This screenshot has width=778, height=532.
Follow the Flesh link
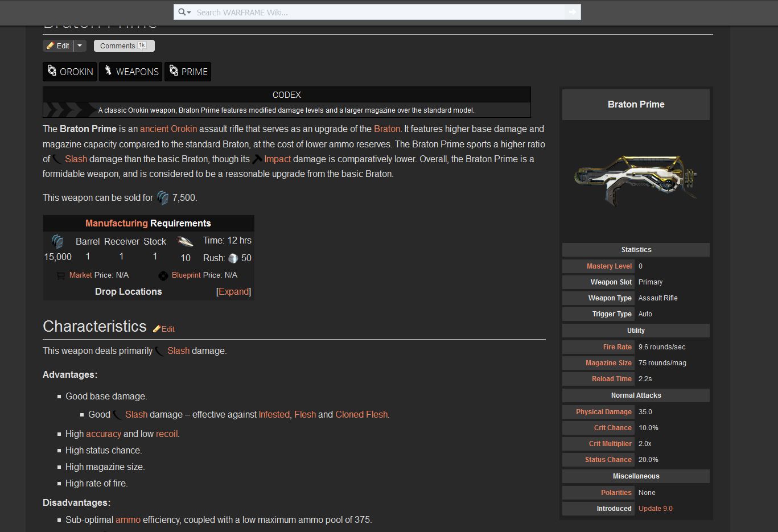tap(305, 415)
